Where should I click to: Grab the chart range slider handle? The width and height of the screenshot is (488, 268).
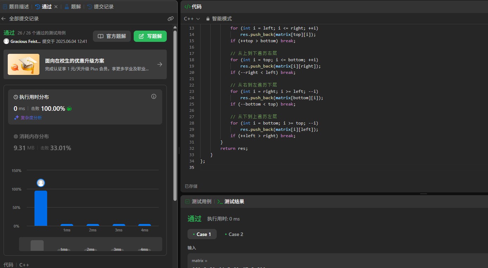pyautogui.click(x=37, y=245)
